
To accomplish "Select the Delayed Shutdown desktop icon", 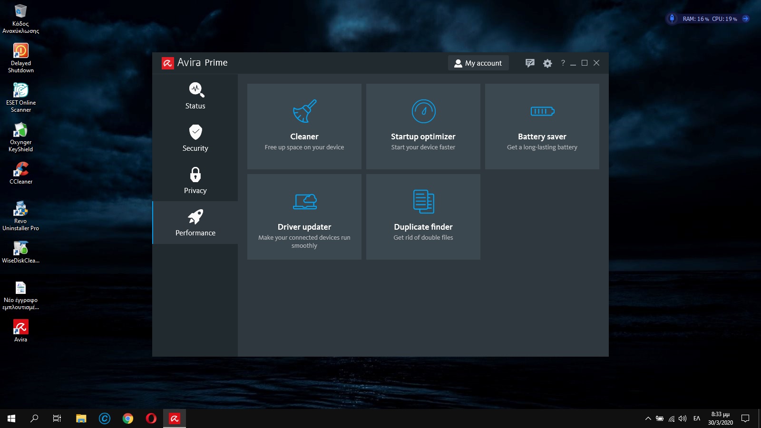I will point(20,58).
